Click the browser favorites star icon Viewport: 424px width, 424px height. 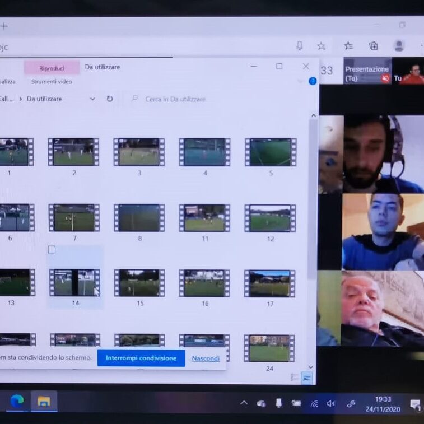click(321, 46)
